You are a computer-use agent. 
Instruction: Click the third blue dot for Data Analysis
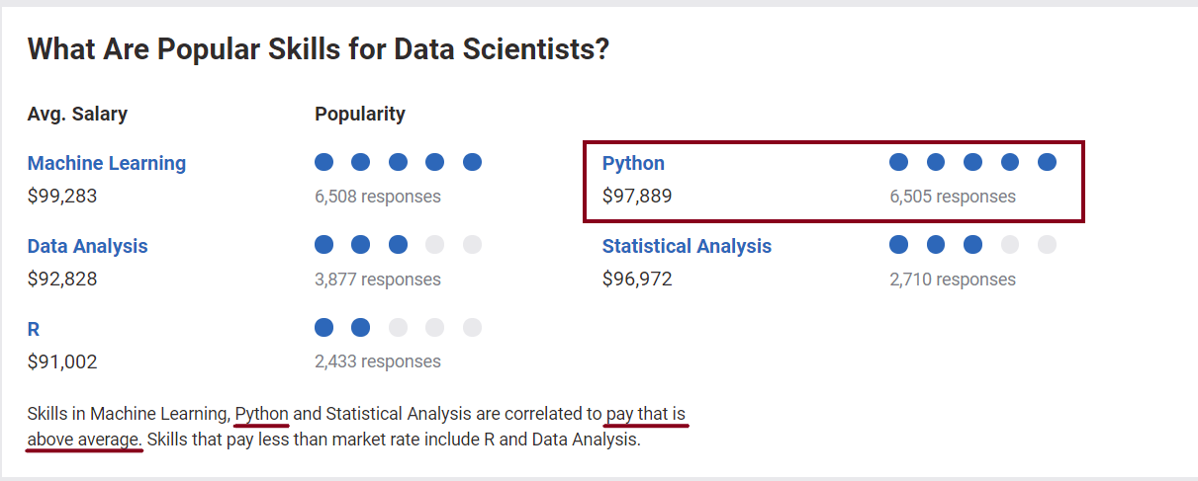tap(398, 245)
